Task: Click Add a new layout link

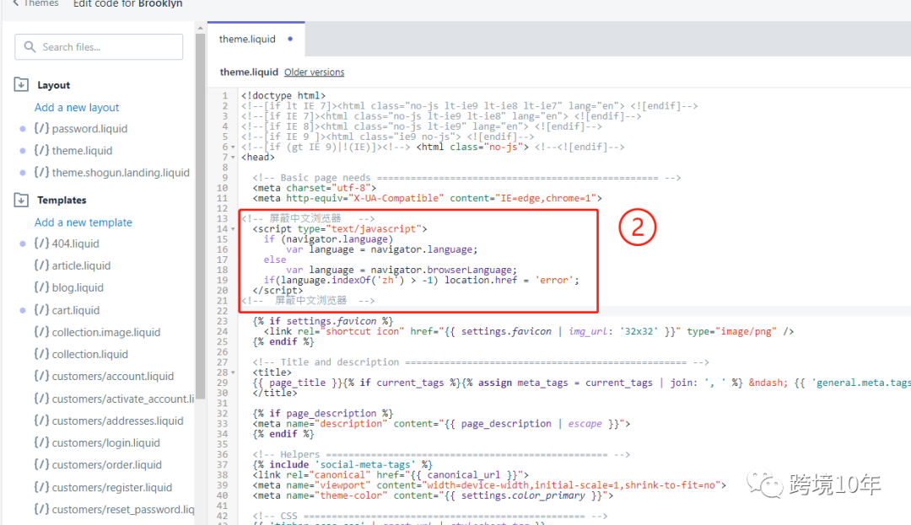Action: pyautogui.click(x=77, y=107)
